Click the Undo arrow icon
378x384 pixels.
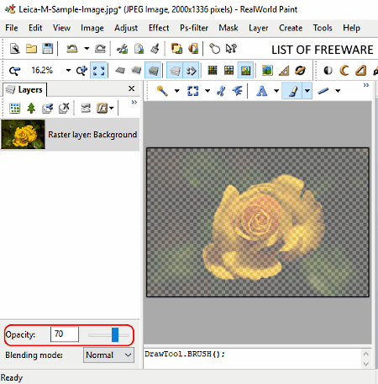click(x=71, y=49)
